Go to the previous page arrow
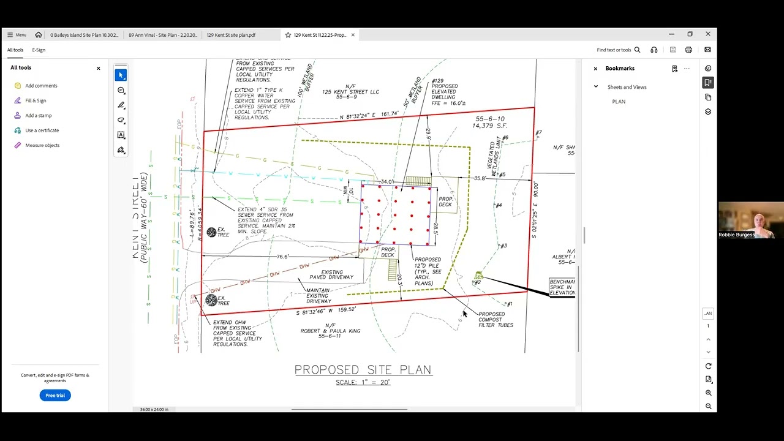784x441 pixels. 708,339
